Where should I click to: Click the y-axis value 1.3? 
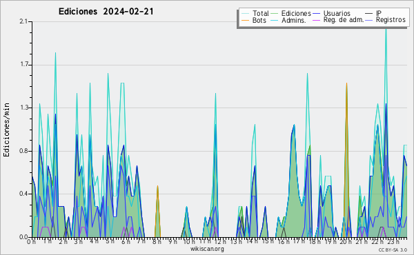[23, 108]
